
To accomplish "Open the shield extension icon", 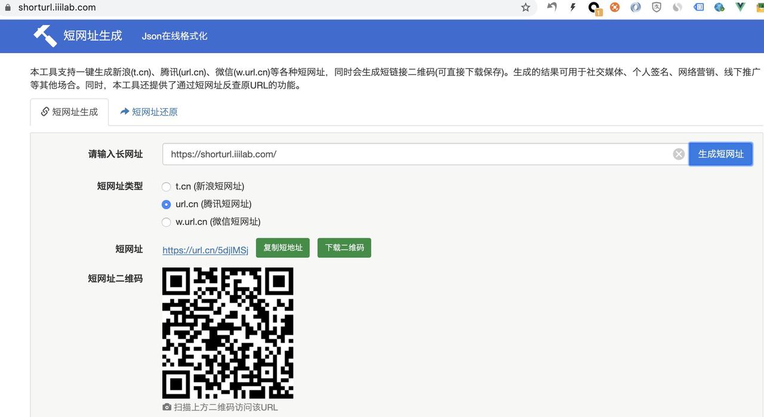I will 657,7.
